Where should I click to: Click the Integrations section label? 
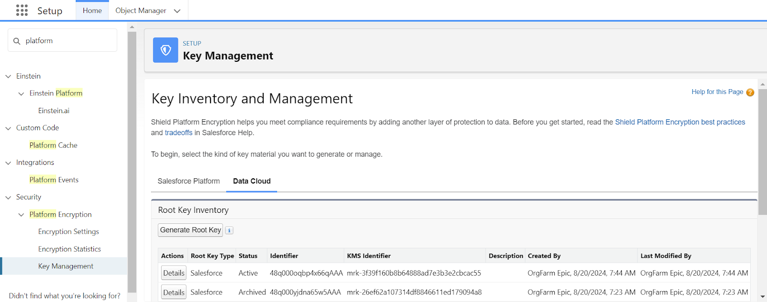tap(35, 163)
